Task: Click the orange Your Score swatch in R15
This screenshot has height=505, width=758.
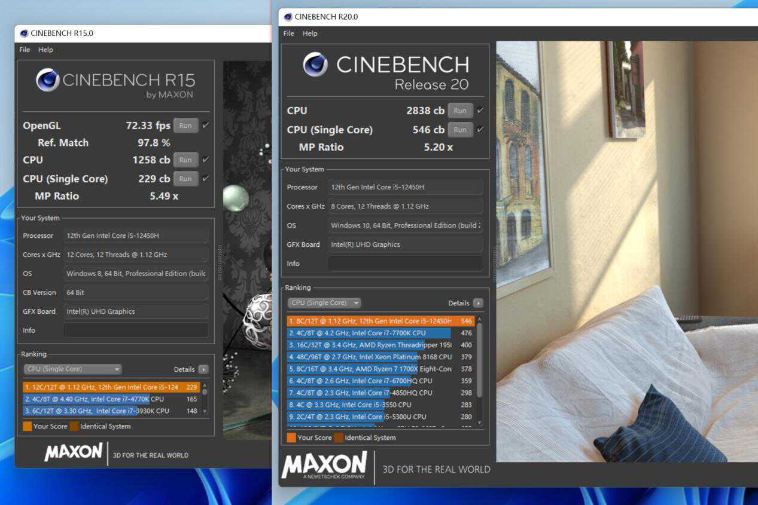Action: pos(28,426)
